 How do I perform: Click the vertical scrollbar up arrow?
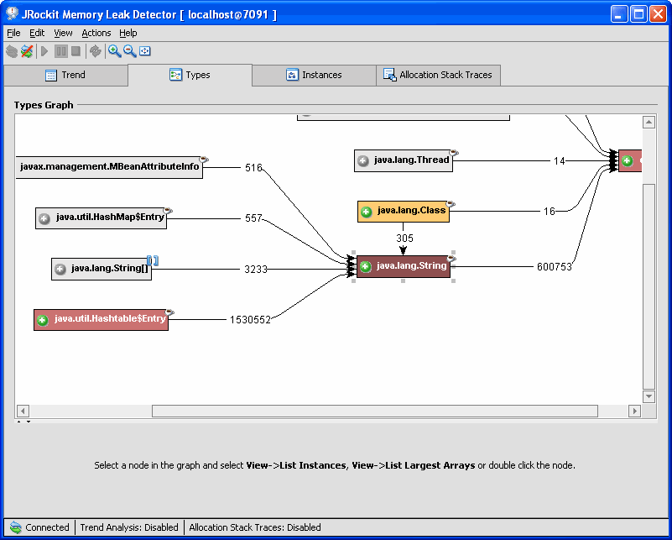(649, 123)
